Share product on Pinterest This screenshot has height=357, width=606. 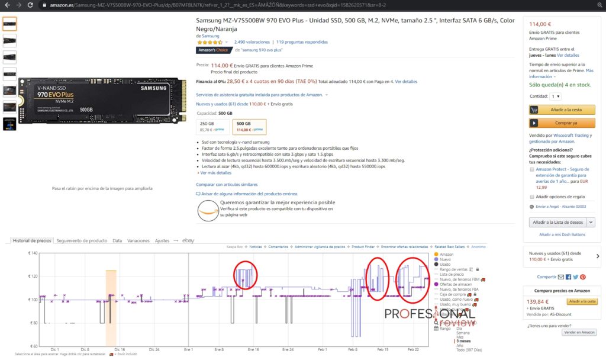pos(583,277)
